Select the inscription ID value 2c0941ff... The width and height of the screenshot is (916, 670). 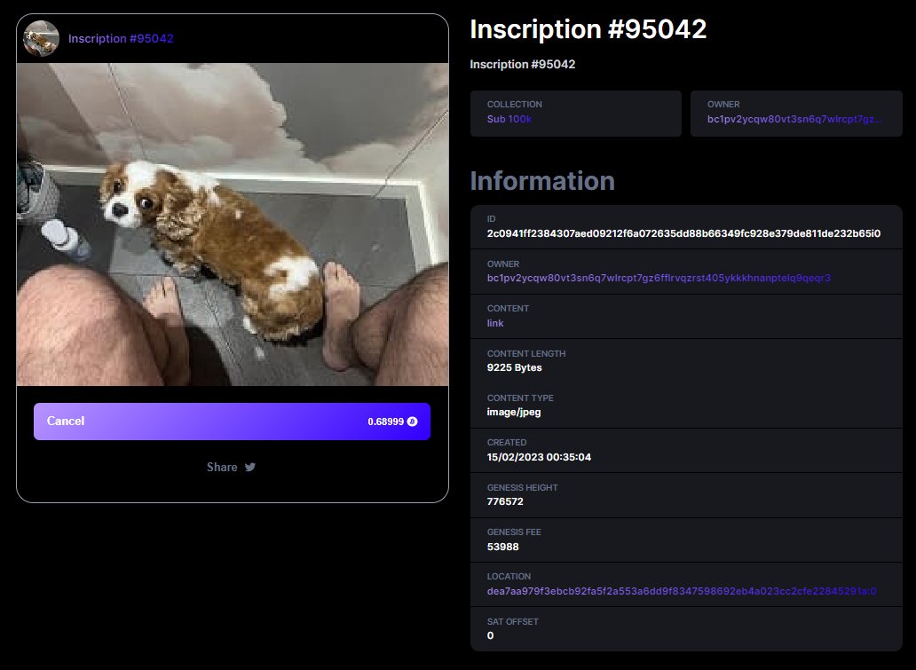coord(683,233)
